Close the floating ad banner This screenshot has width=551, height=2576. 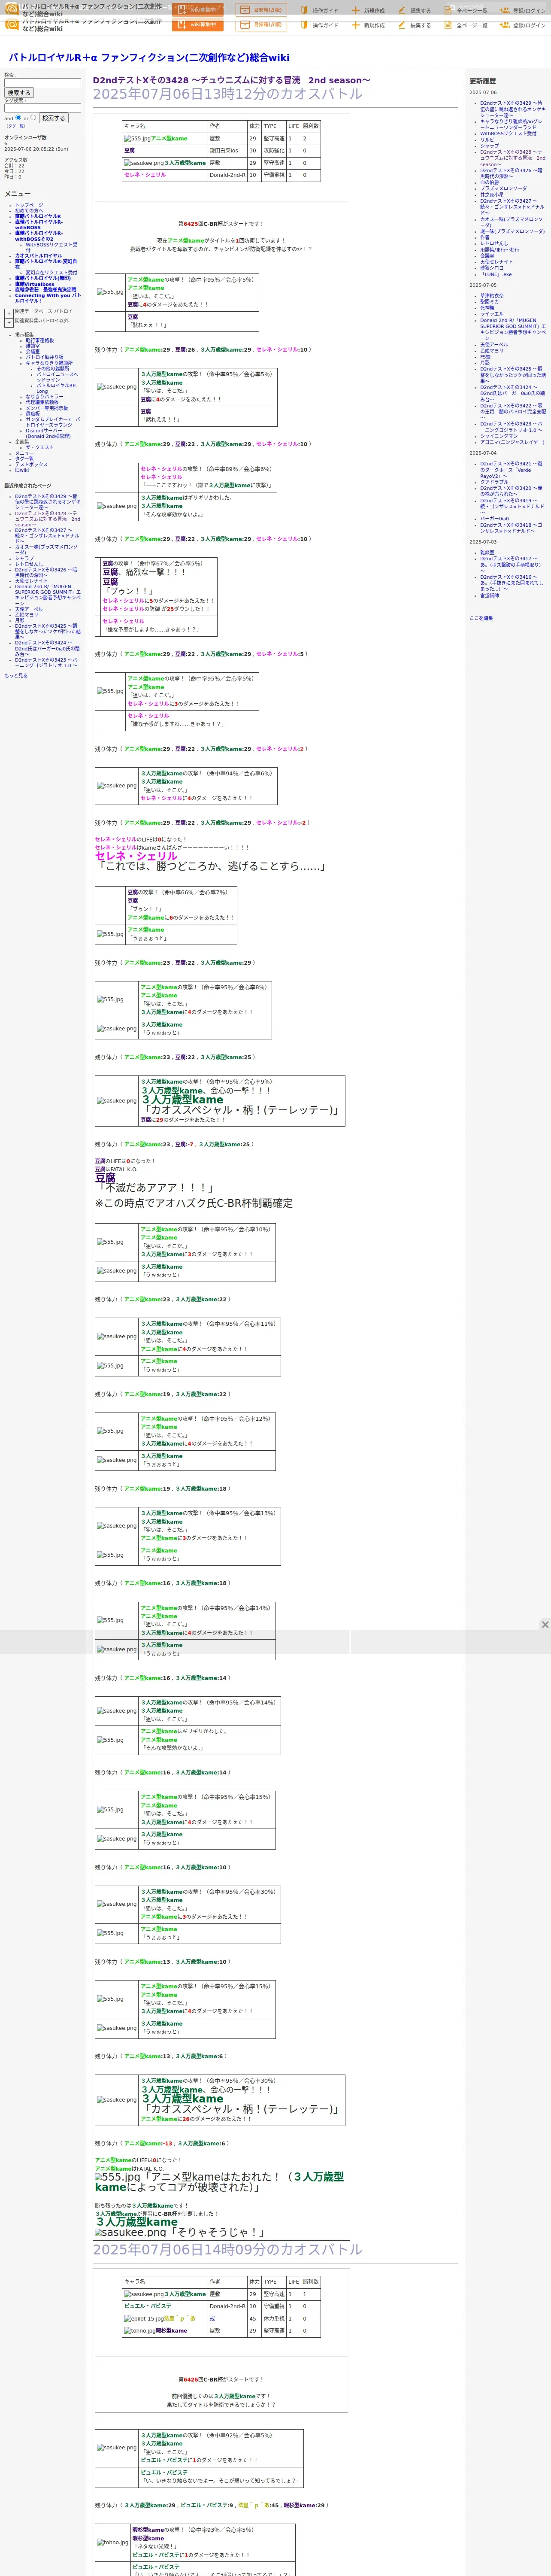pos(544,1625)
